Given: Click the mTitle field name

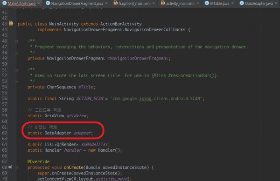Looking at the screenshot, I should pyautogui.click(x=86, y=87).
